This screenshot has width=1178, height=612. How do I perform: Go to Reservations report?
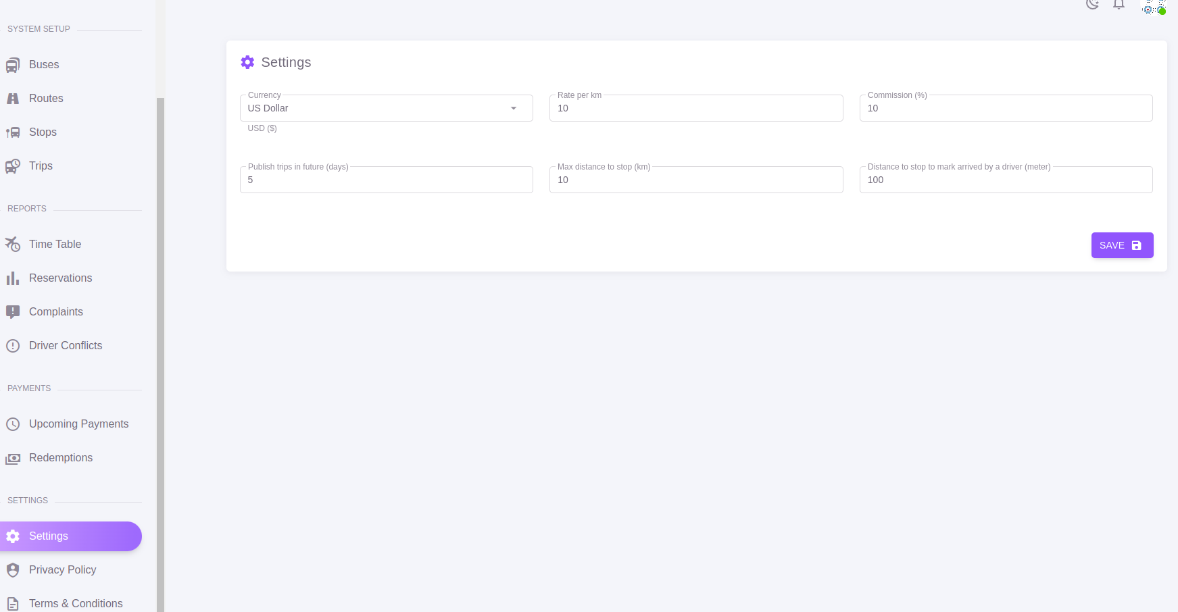pos(60,278)
